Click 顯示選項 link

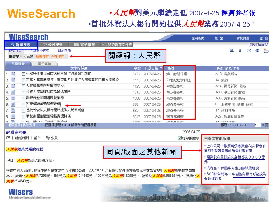pos(64,51)
